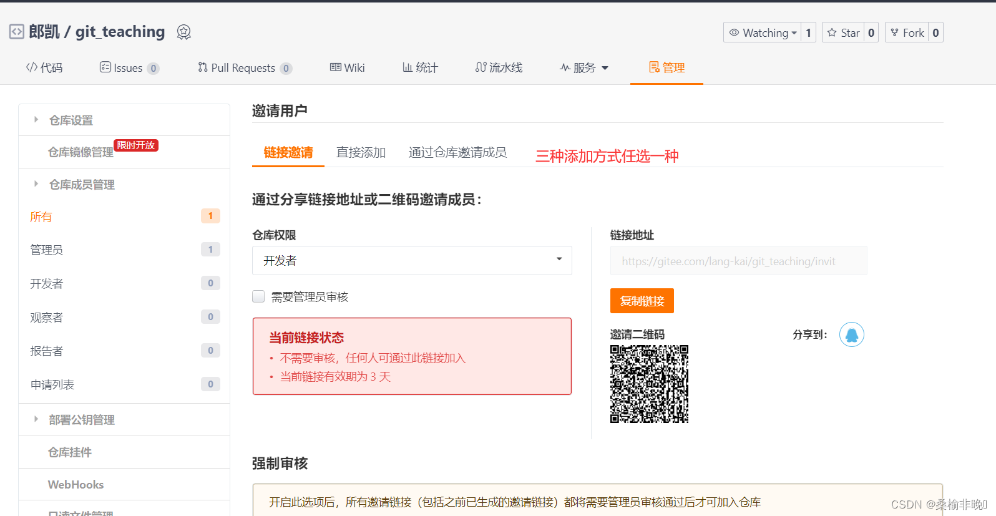Click the invitation QR code image
The height and width of the screenshot is (516, 996).
[x=649, y=384]
